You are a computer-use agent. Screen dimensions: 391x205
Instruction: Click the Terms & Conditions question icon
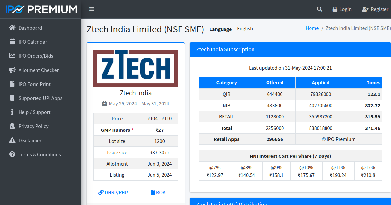[11, 154]
